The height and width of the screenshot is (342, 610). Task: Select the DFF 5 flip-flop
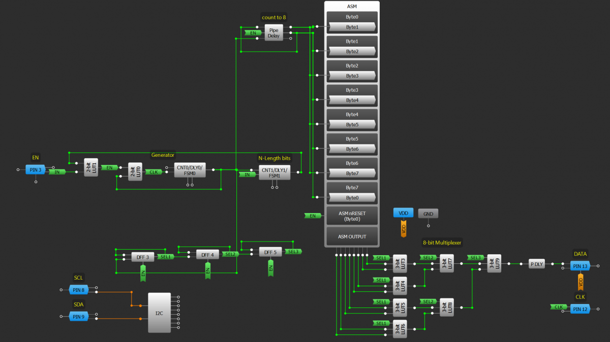pyautogui.click(x=270, y=252)
